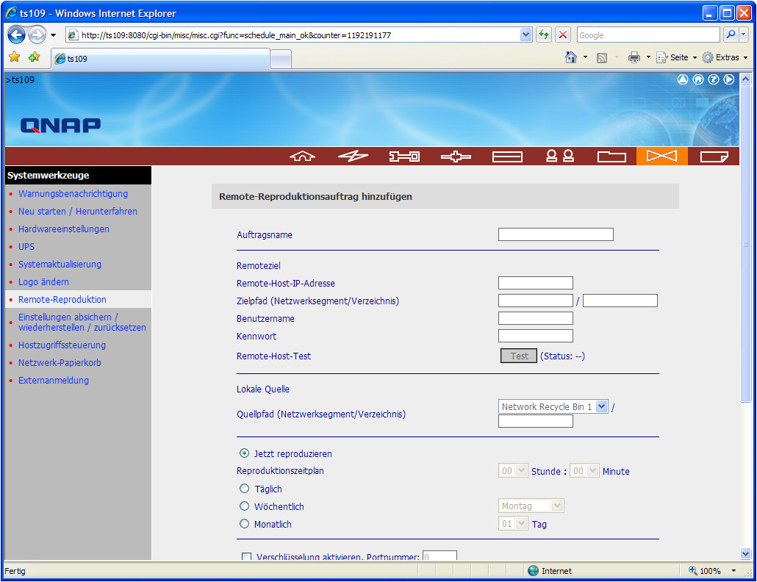Select the Täglich radio button

click(x=245, y=489)
